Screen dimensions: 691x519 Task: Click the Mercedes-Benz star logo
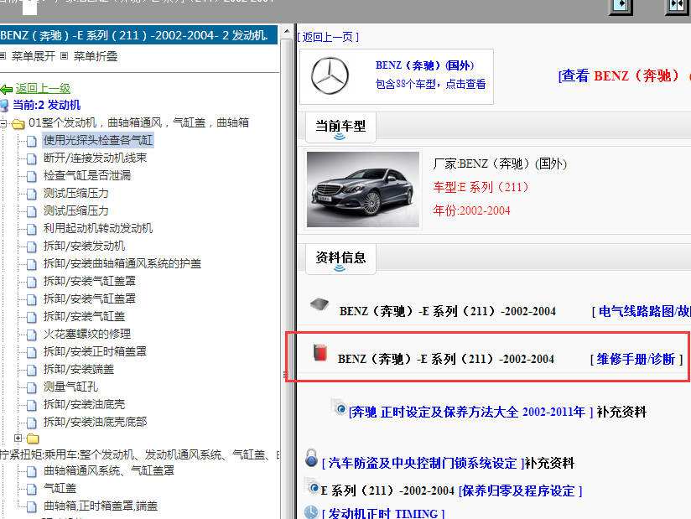pyautogui.click(x=330, y=75)
